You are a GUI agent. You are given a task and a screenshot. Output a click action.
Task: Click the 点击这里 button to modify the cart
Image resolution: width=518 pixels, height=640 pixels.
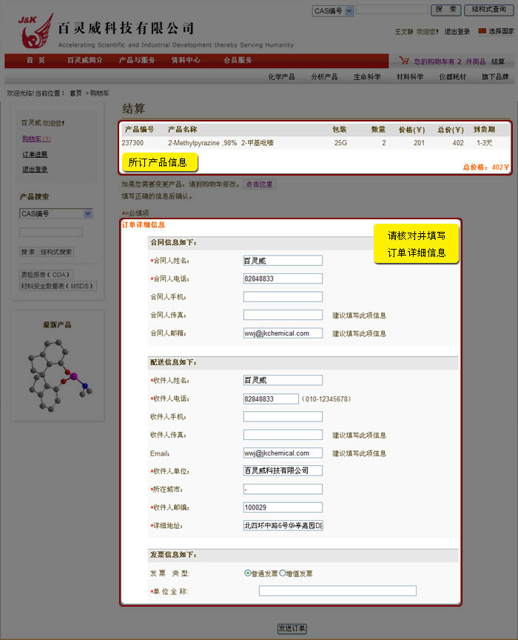click(259, 184)
